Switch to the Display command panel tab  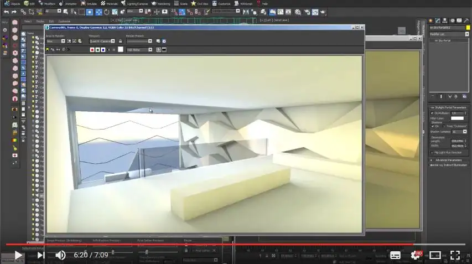click(x=459, y=20)
